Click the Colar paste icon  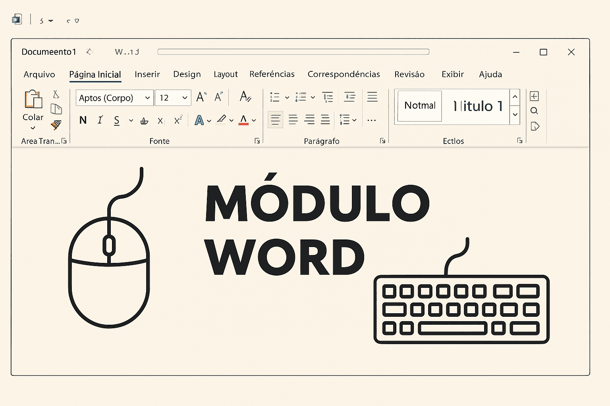[x=33, y=100]
